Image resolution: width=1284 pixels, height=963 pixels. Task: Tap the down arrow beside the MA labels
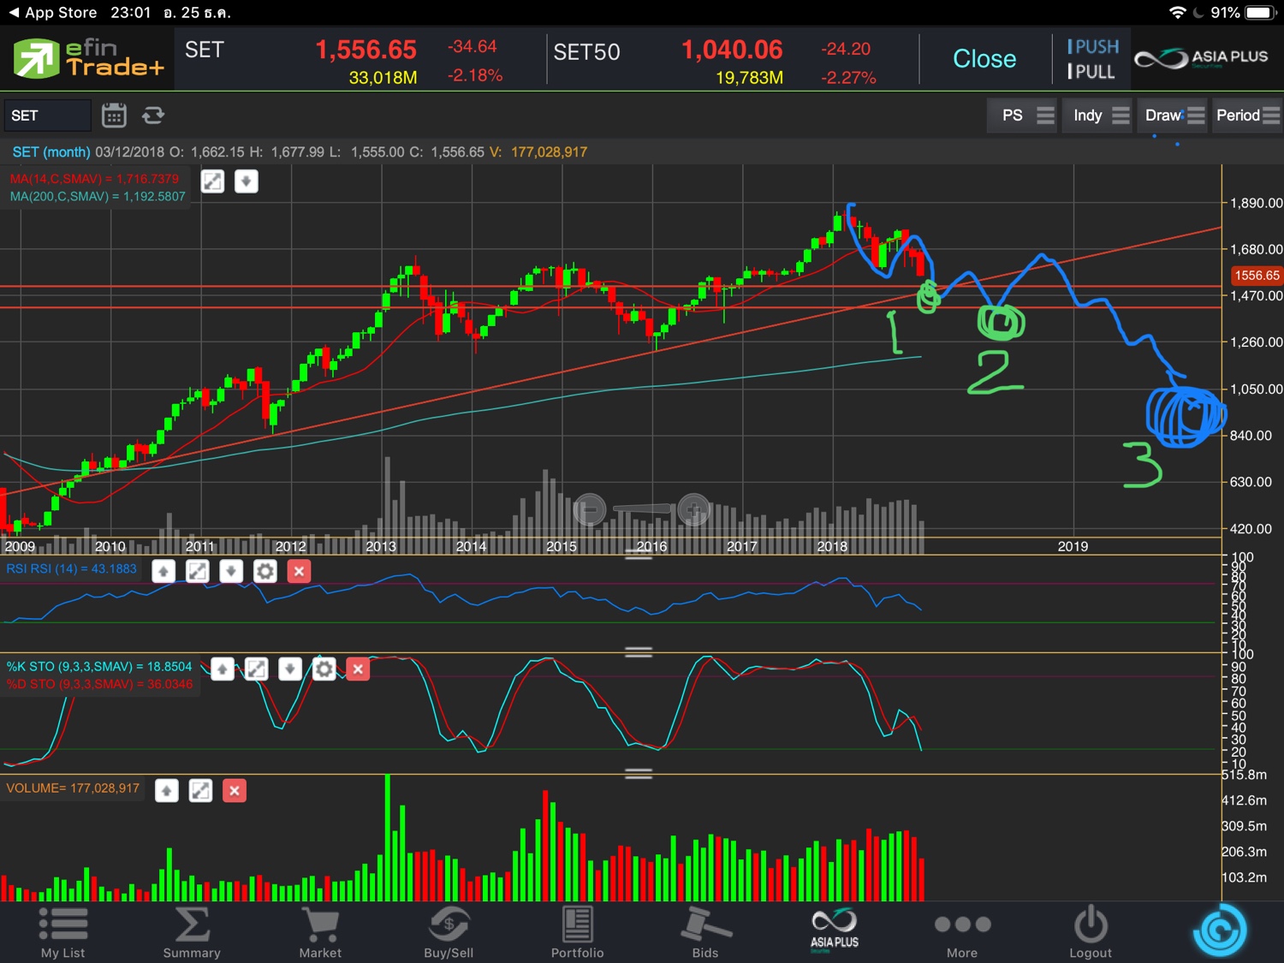(247, 181)
